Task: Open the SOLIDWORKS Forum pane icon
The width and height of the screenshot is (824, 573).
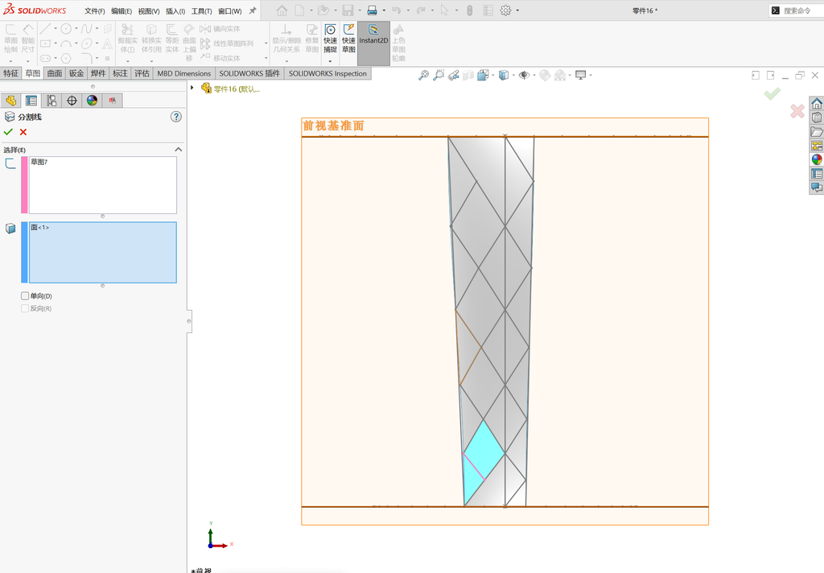Action: tap(817, 188)
